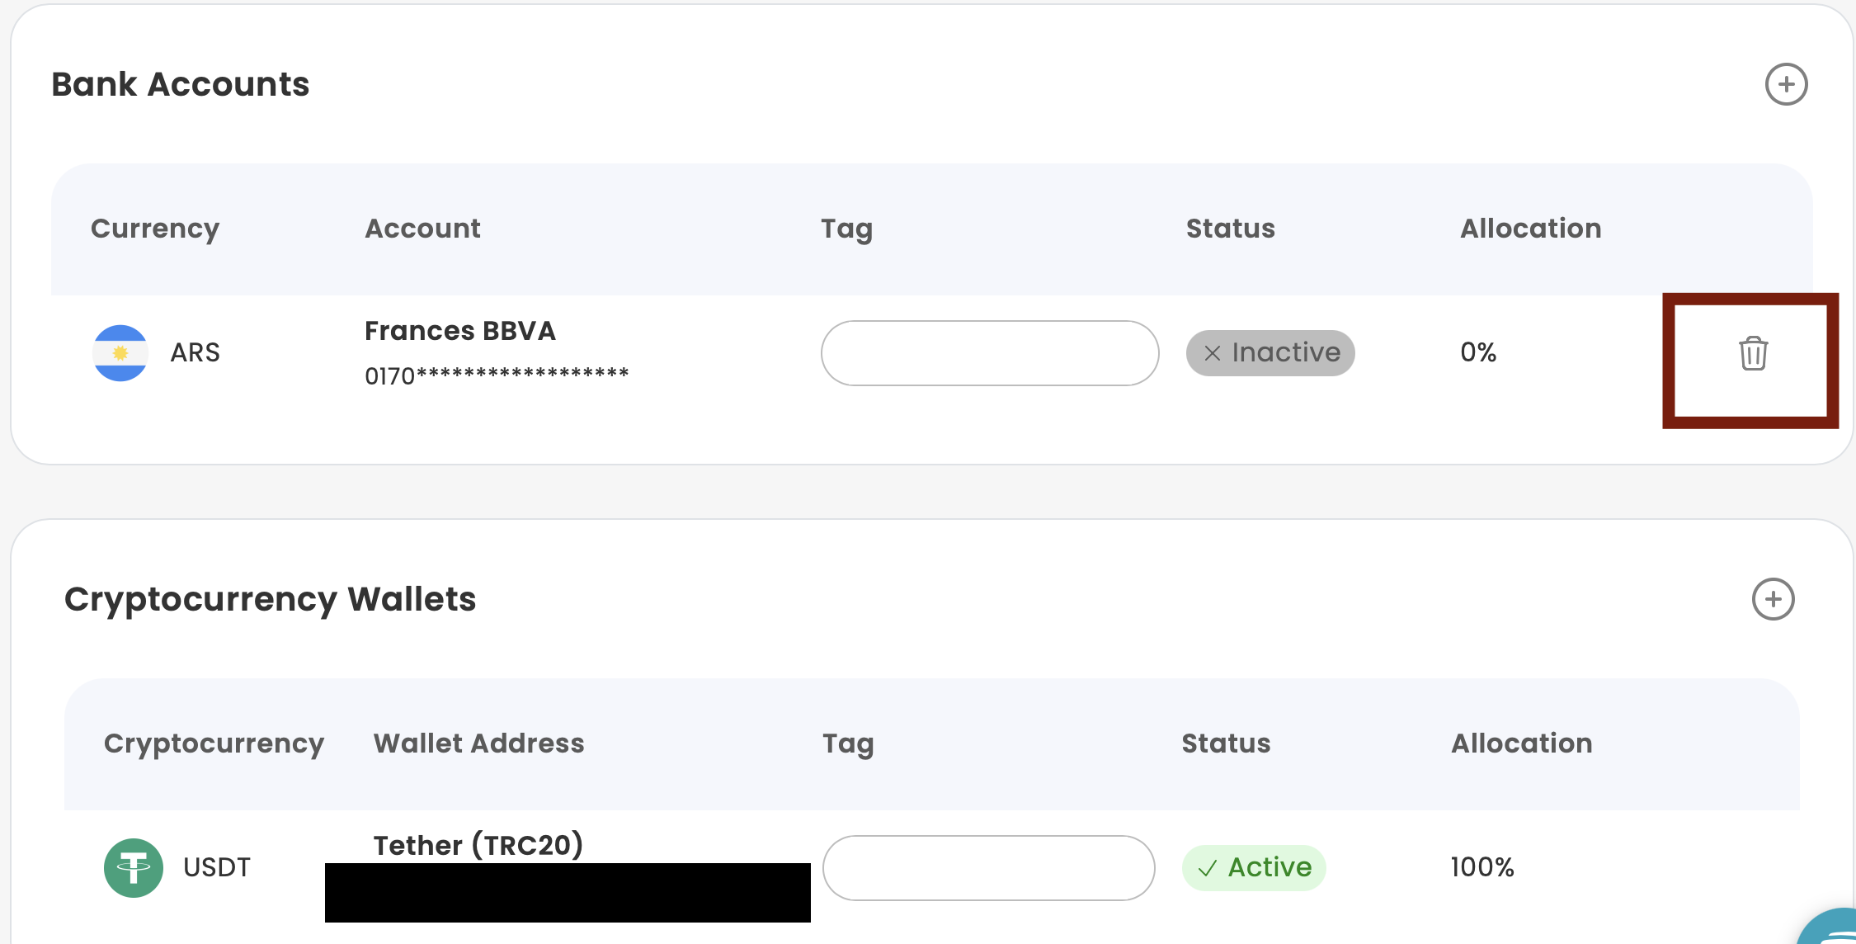
Task: Click the Wallet Address column header
Action: (478, 743)
